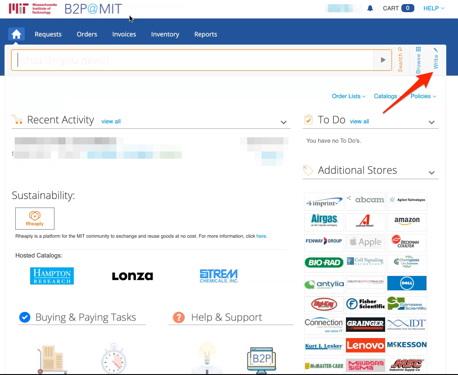Focus the 'What do you need?' search field
Viewport: 458px width, 375px height.
193,60
